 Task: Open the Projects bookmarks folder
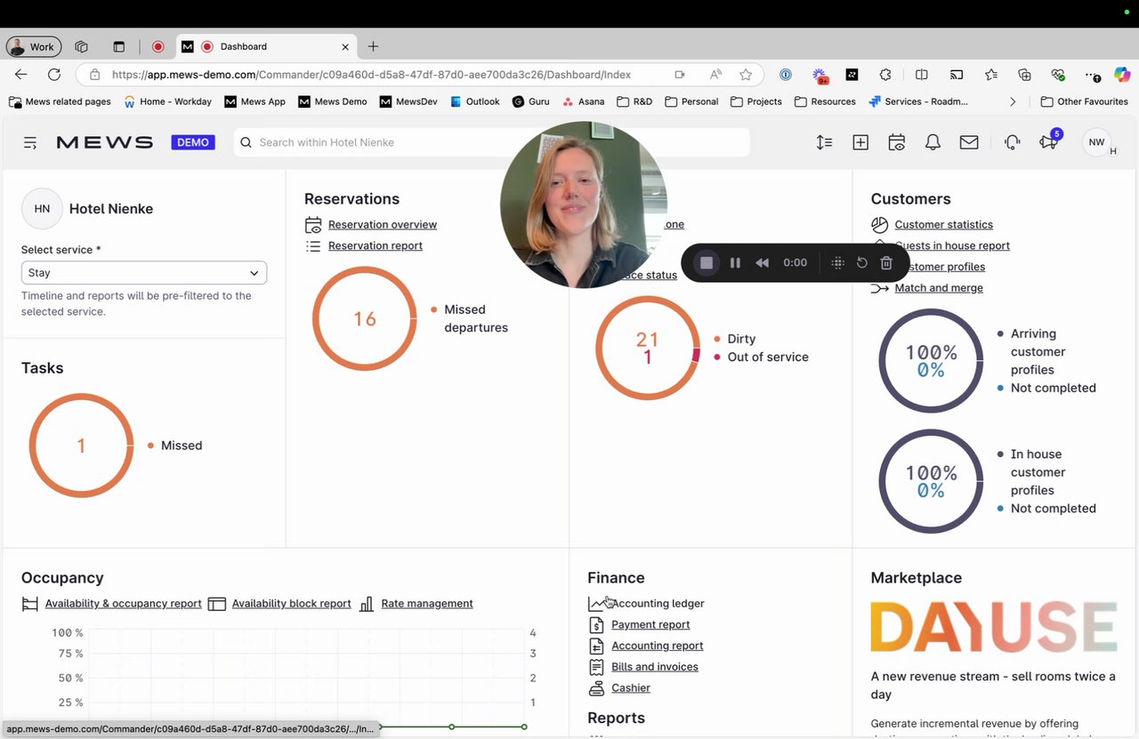755,101
